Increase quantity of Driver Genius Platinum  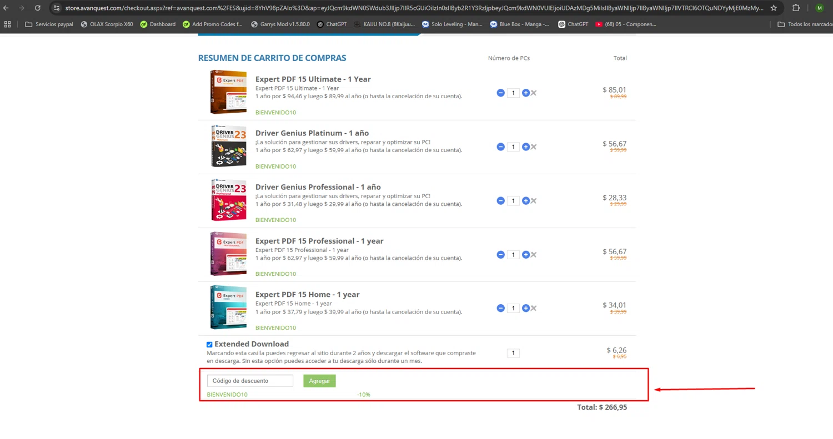point(526,147)
